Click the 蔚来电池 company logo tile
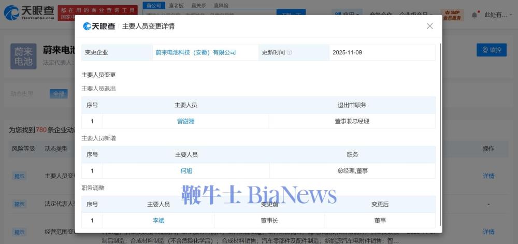Screen dimensions: 518x244 click(x=23, y=56)
